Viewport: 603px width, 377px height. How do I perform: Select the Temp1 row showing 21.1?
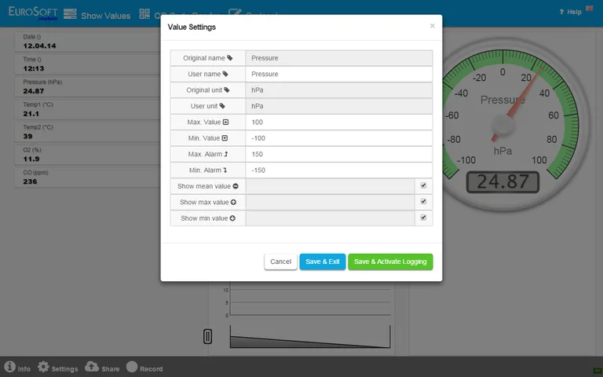tap(87, 110)
